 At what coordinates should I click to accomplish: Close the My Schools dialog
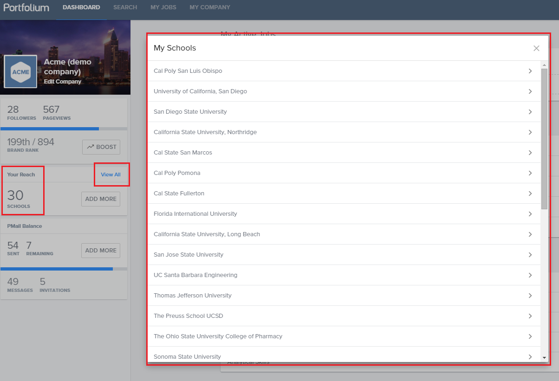tap(536, 48)
